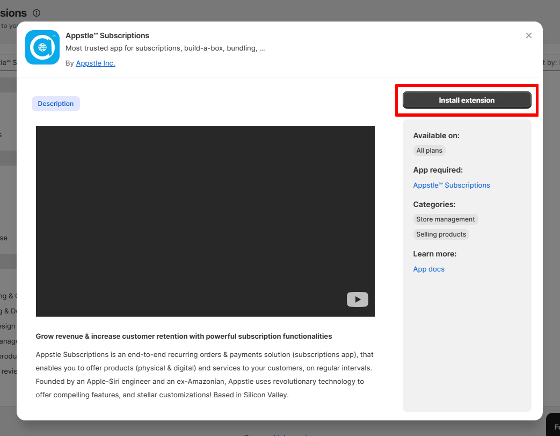This screenshot has height=436, width=560.
Task: Open the Appstle Inc. developer link
Action: pyautogui.click(x=96, y=63)
